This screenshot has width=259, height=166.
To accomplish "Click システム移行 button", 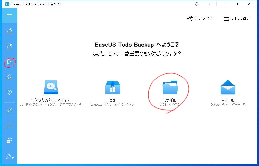I will (200, 18).
